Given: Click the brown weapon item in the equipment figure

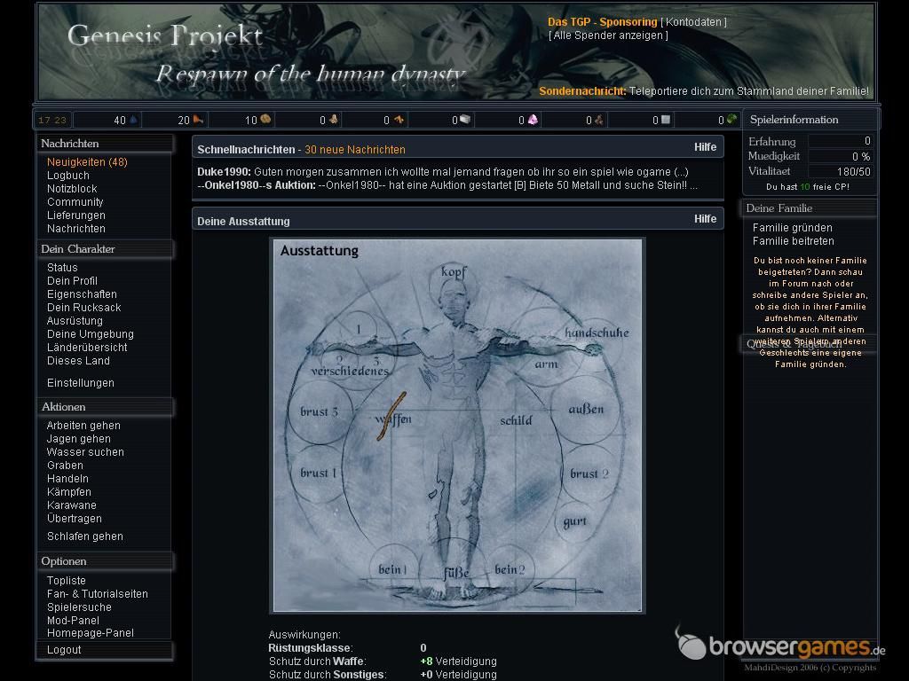Looking at the screenshot, I should pyautogui.click(x=391, y=417).
